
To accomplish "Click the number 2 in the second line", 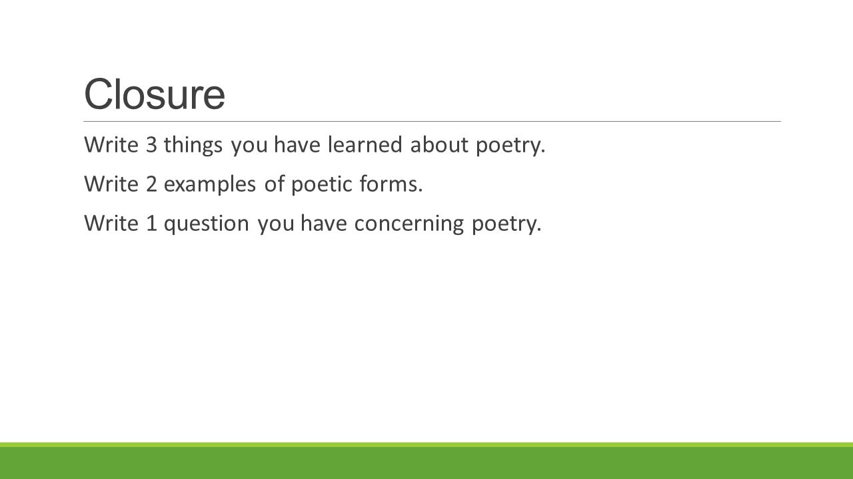I will (x=151, y=184).
